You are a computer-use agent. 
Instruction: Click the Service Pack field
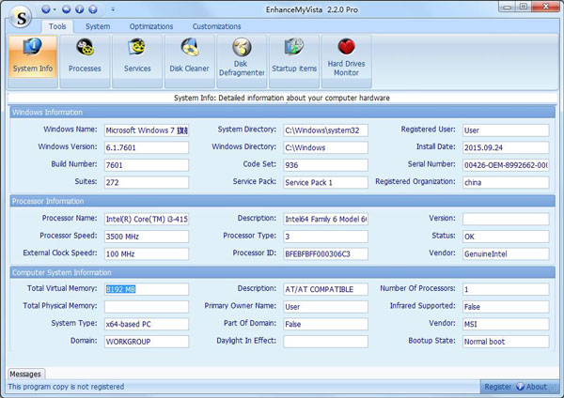coord(325,182)
